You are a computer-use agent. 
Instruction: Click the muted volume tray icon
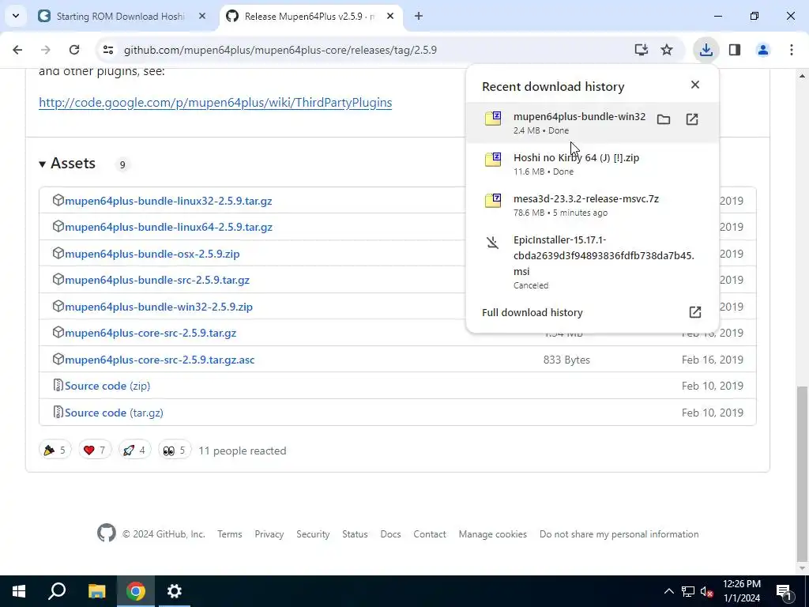(x=707, y=591)
